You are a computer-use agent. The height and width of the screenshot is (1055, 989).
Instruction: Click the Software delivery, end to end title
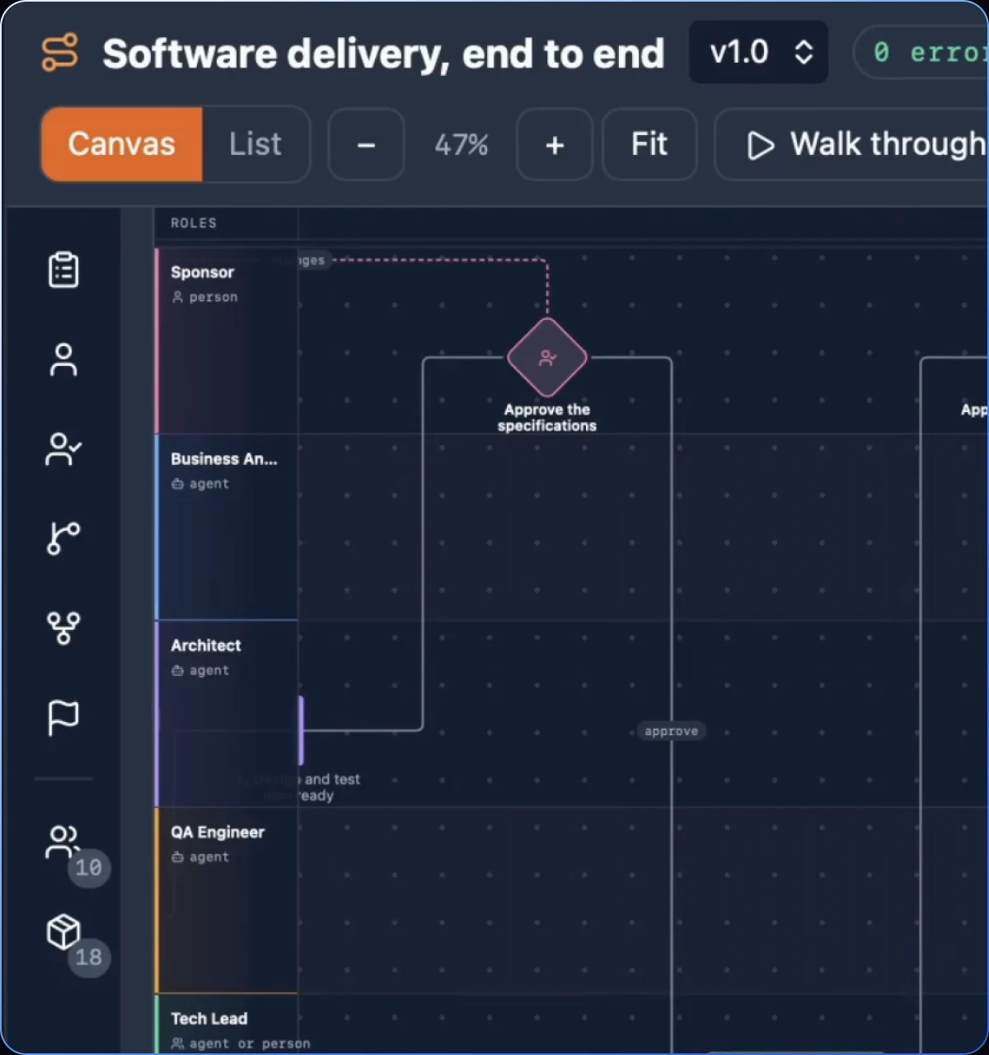click(x=383, y=54)
